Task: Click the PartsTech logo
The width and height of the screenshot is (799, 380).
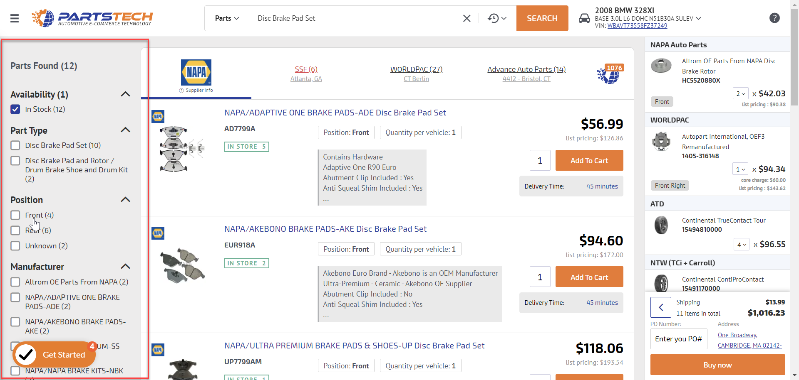Action: [92, 18]
